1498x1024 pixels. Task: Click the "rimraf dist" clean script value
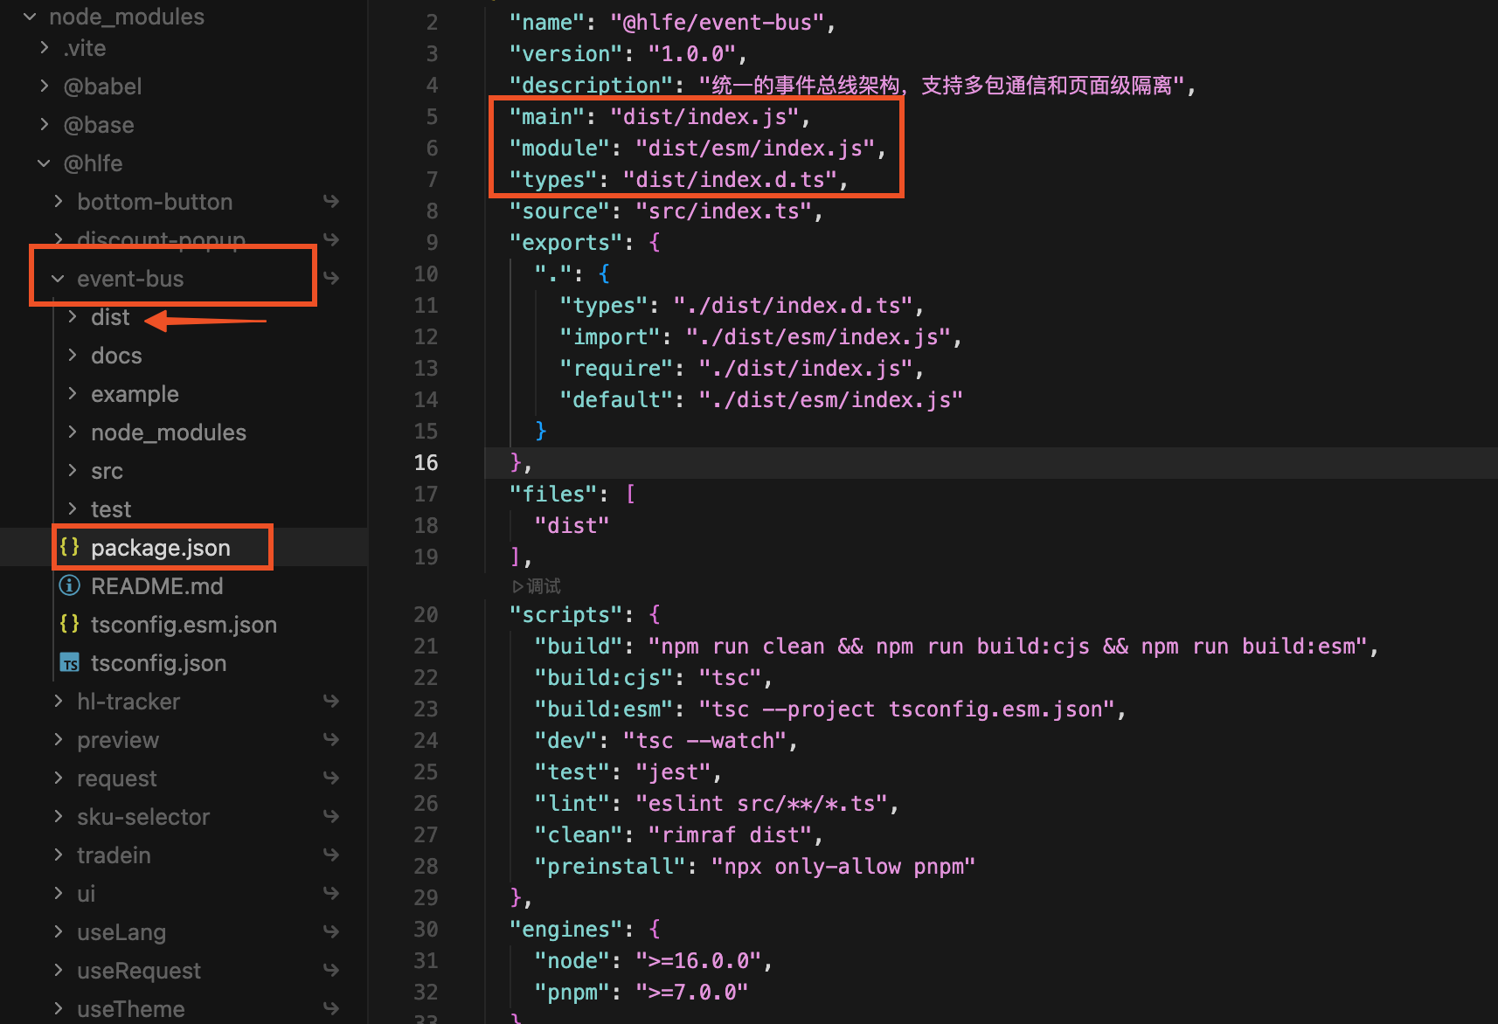(730, 834)
